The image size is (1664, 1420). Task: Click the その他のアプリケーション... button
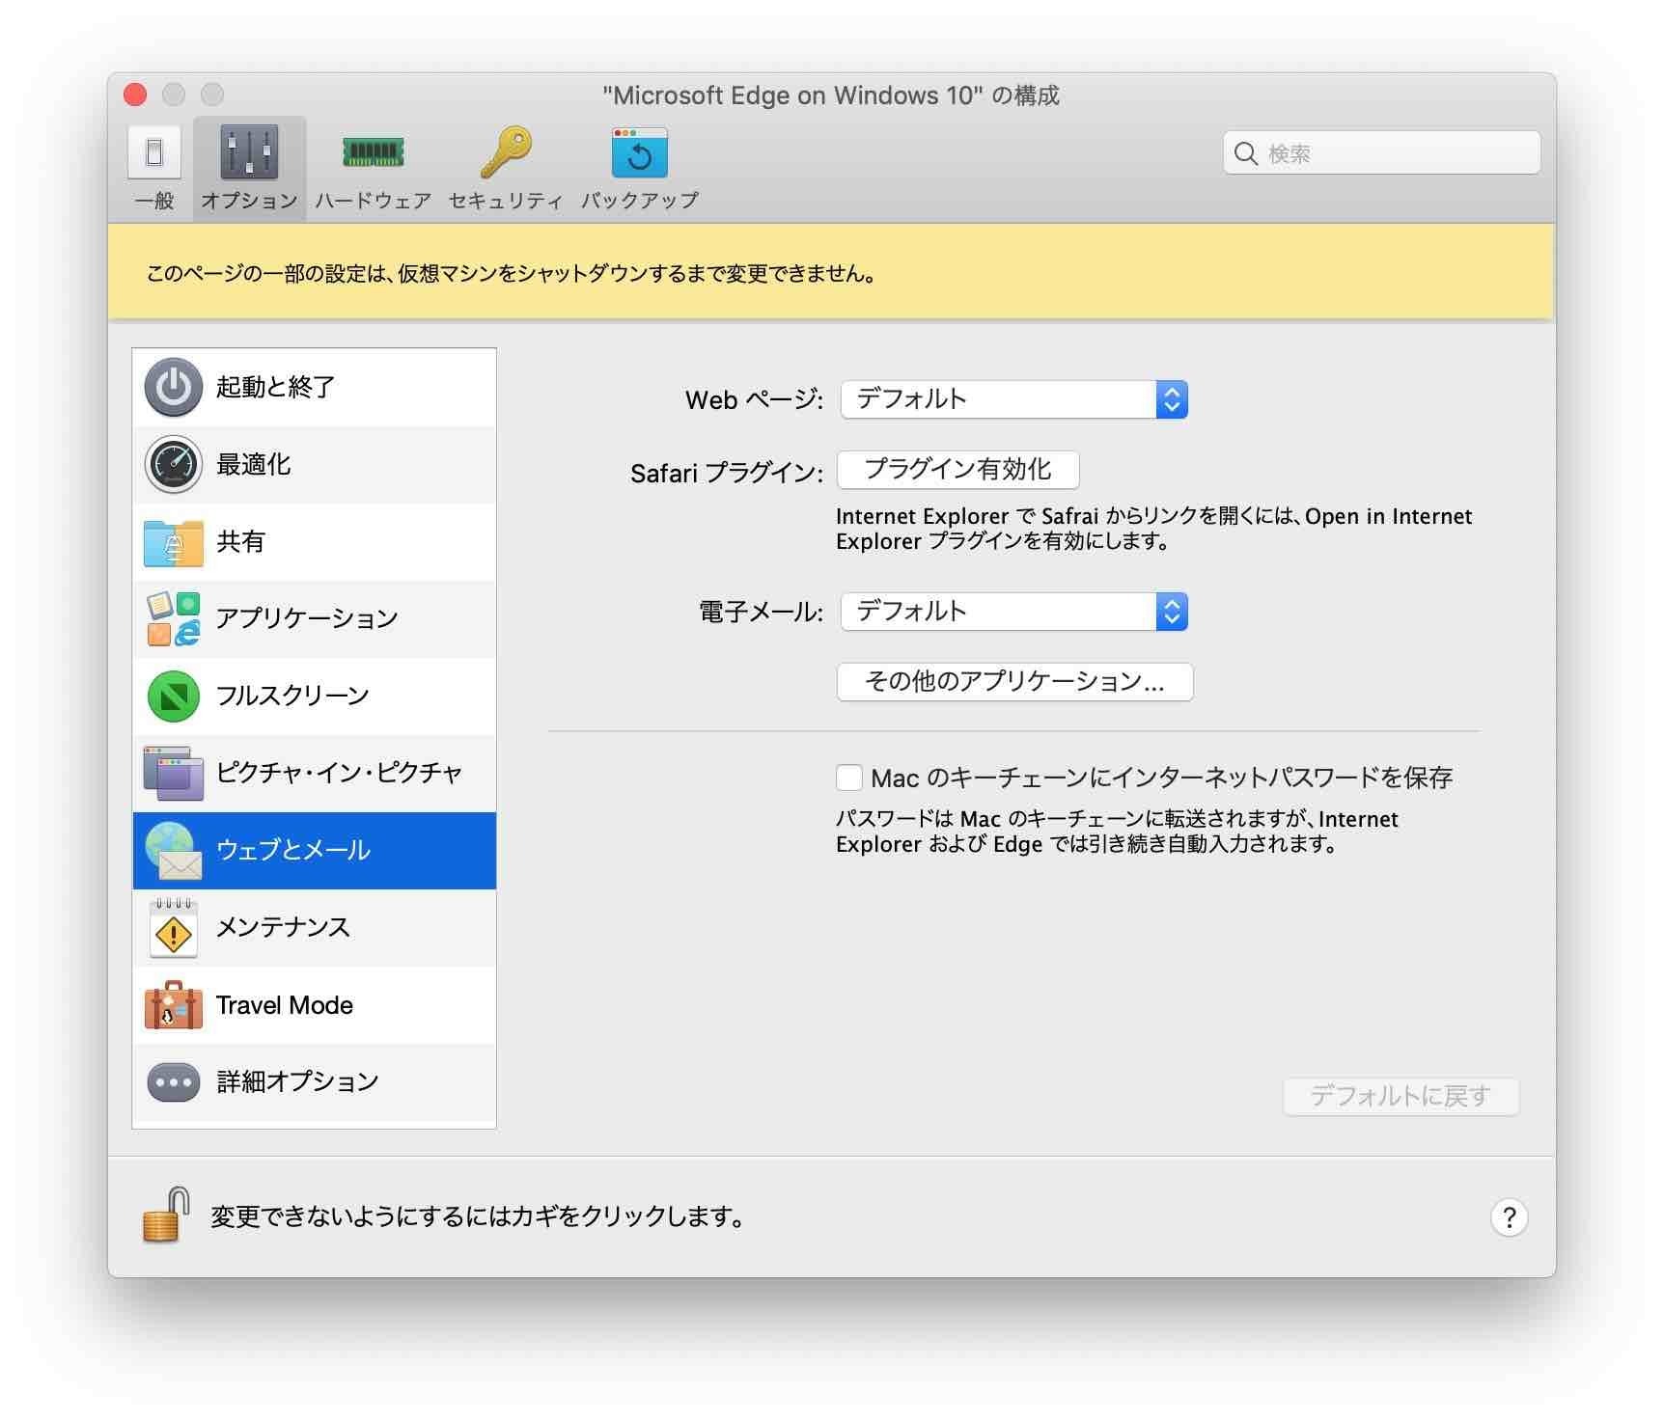click(1014, 682)
